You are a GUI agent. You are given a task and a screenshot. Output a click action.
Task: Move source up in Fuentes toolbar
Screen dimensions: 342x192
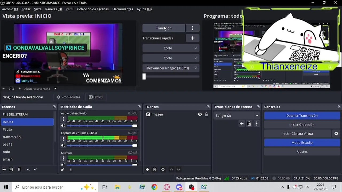coord(172,170)
